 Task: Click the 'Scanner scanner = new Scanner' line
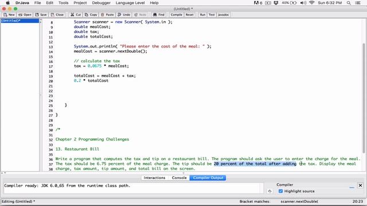(123, 22)
